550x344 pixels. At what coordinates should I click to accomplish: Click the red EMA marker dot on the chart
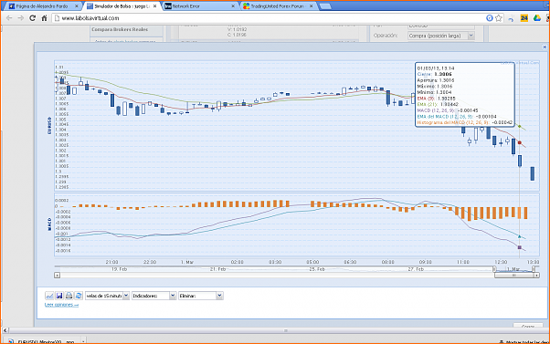pyautogui.click(x=520, y=142)
